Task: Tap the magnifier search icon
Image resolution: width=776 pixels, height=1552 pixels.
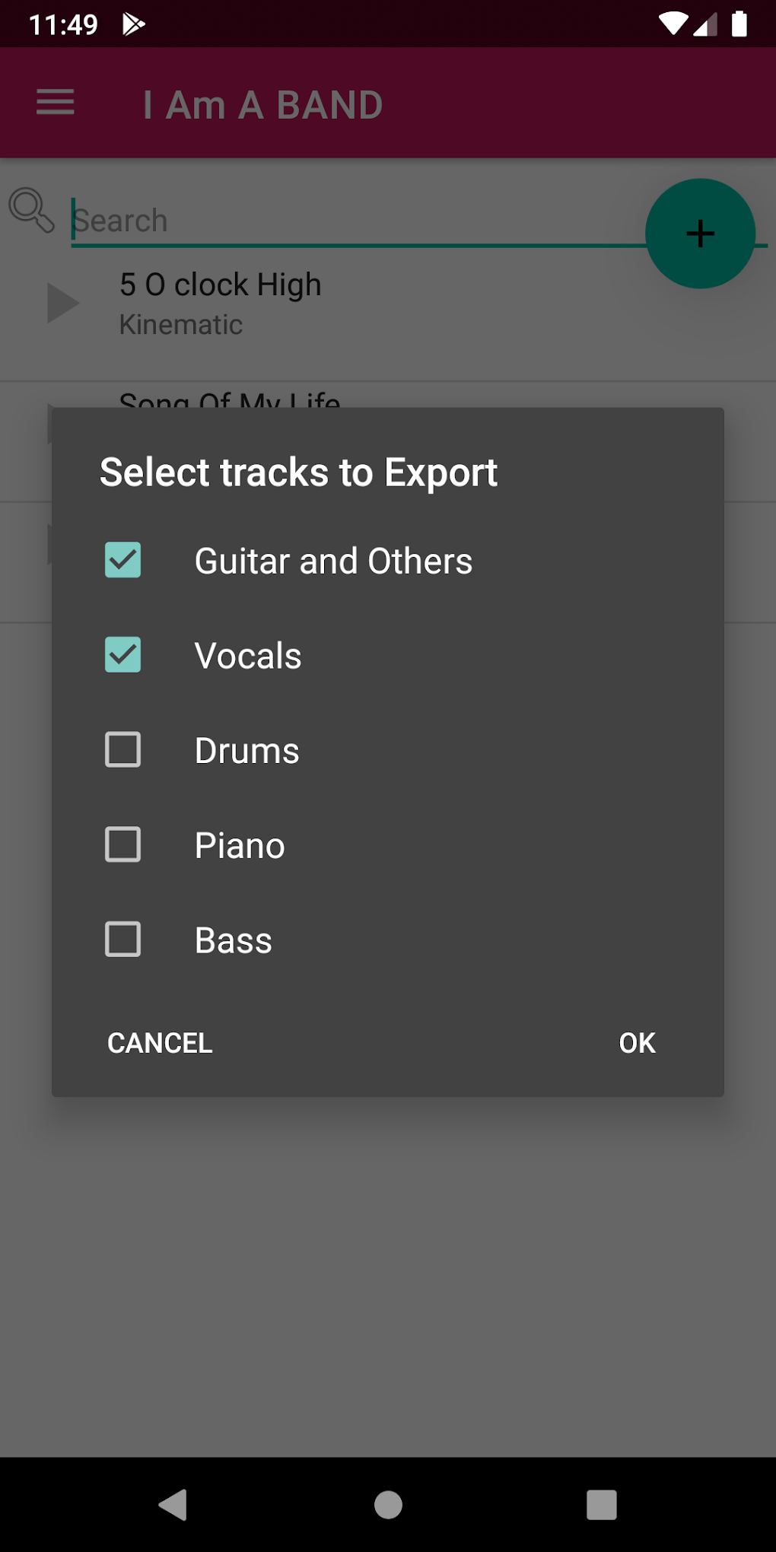Action: 31,210
